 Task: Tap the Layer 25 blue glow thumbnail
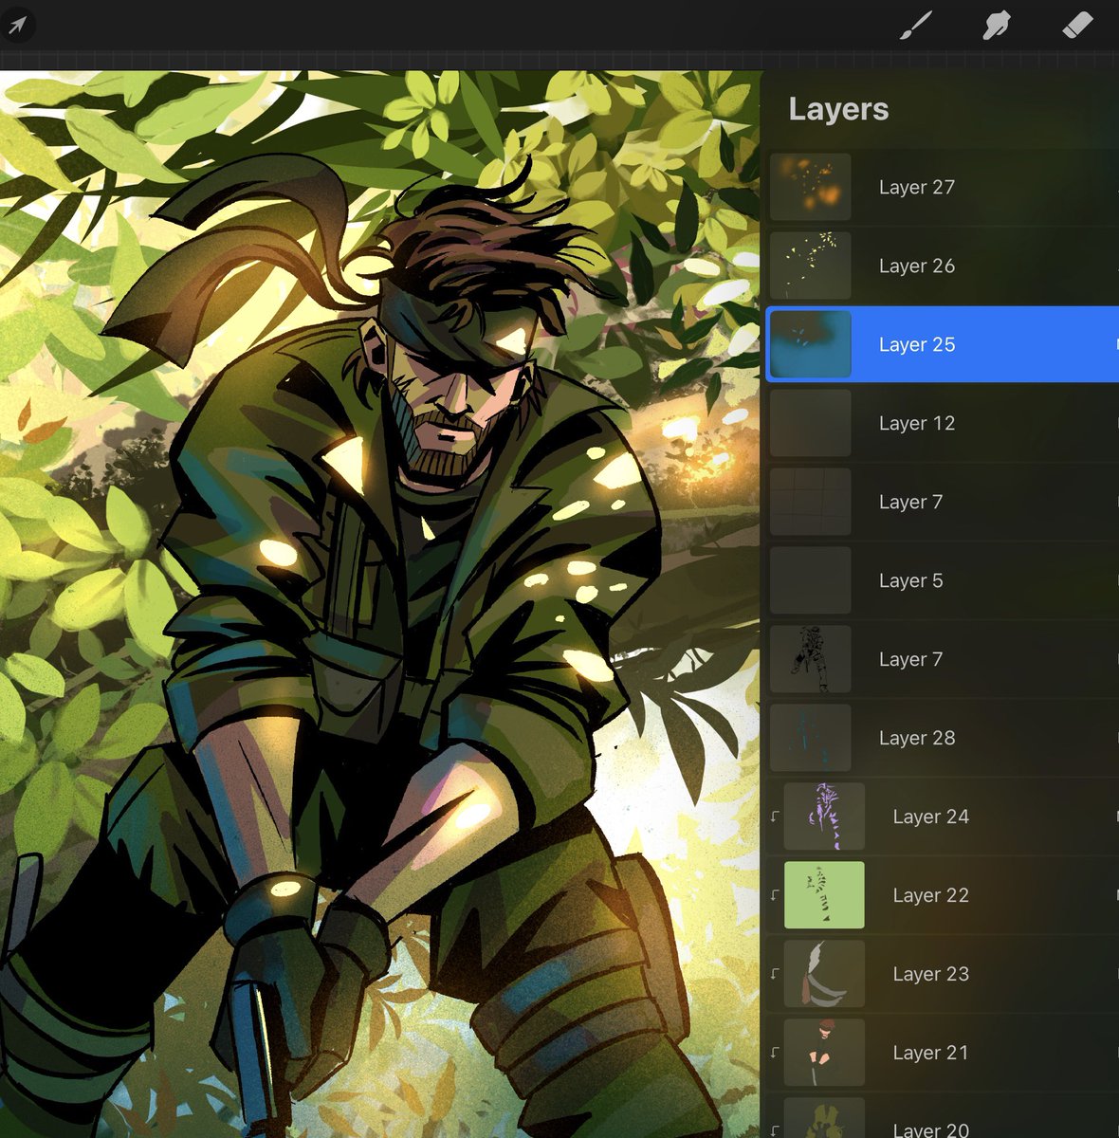[x=811, y=344]
